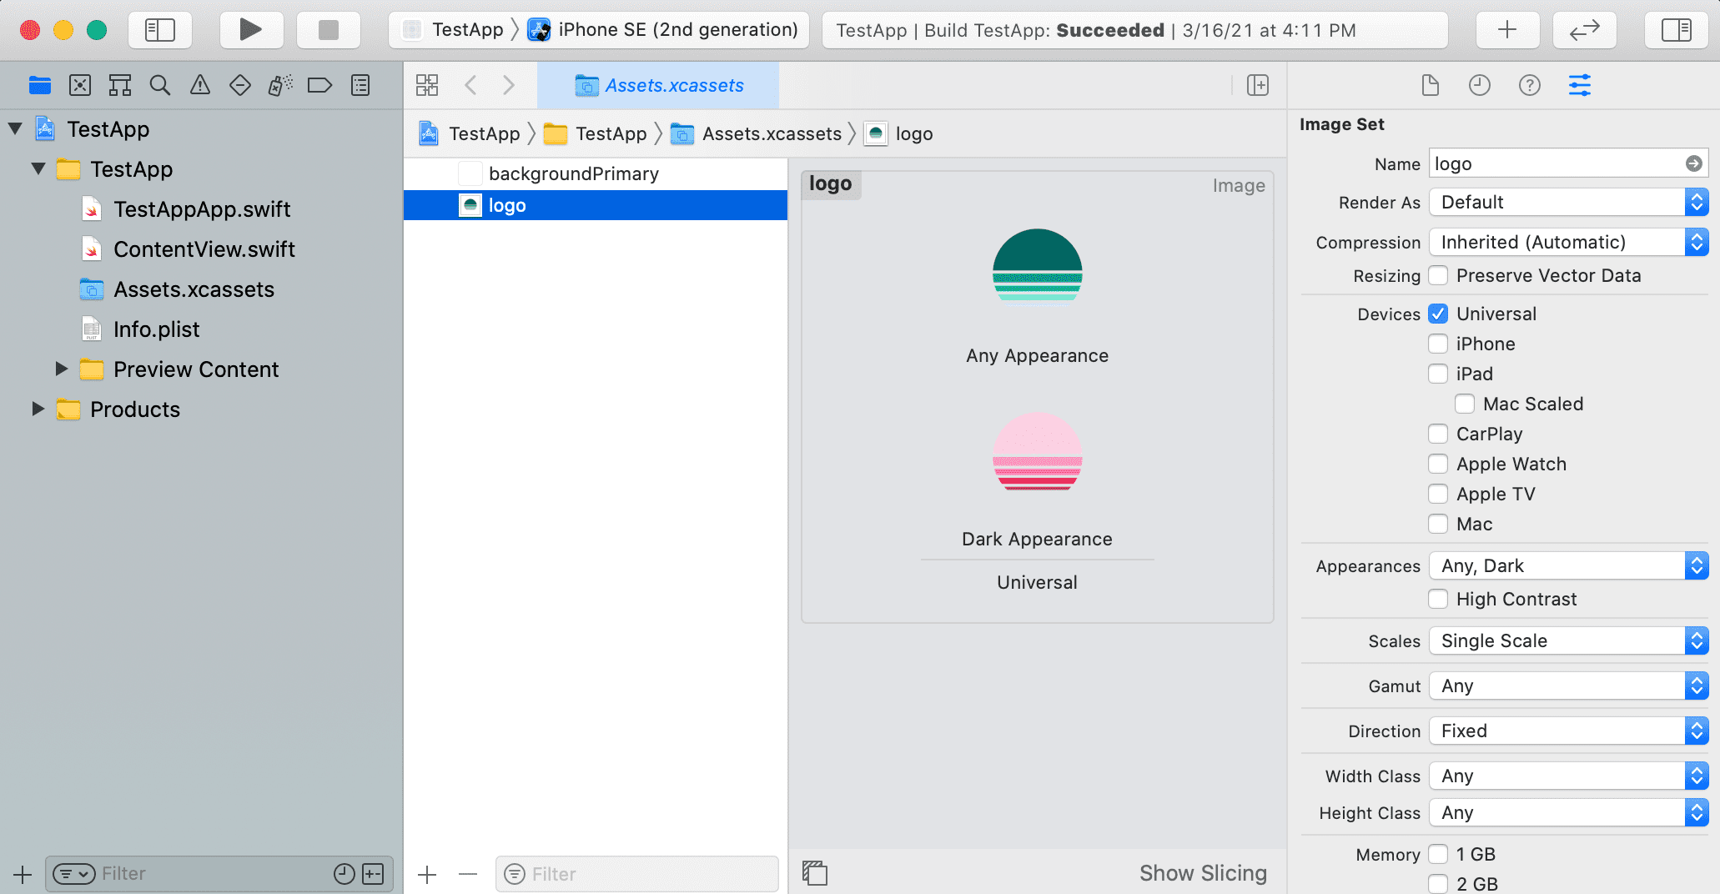Select backgroundPrimary in the asset list

573,173
